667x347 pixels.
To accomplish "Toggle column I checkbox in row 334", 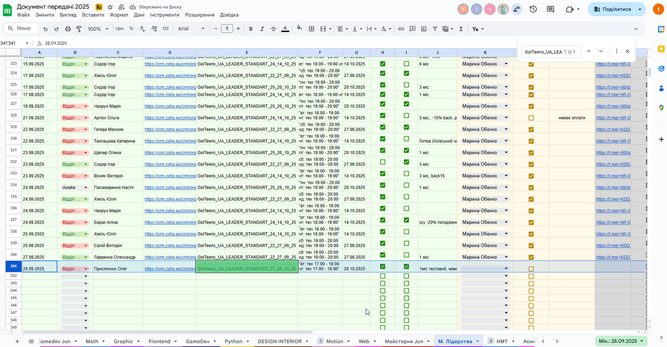I will click(x=406, y=185).
